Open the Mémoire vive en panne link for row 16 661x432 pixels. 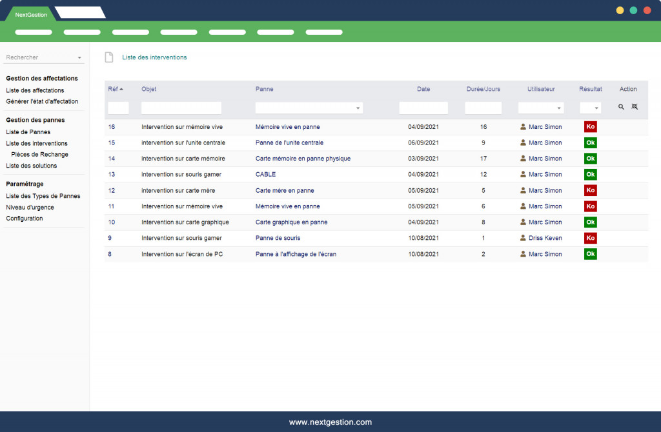[x=287, y=127]
